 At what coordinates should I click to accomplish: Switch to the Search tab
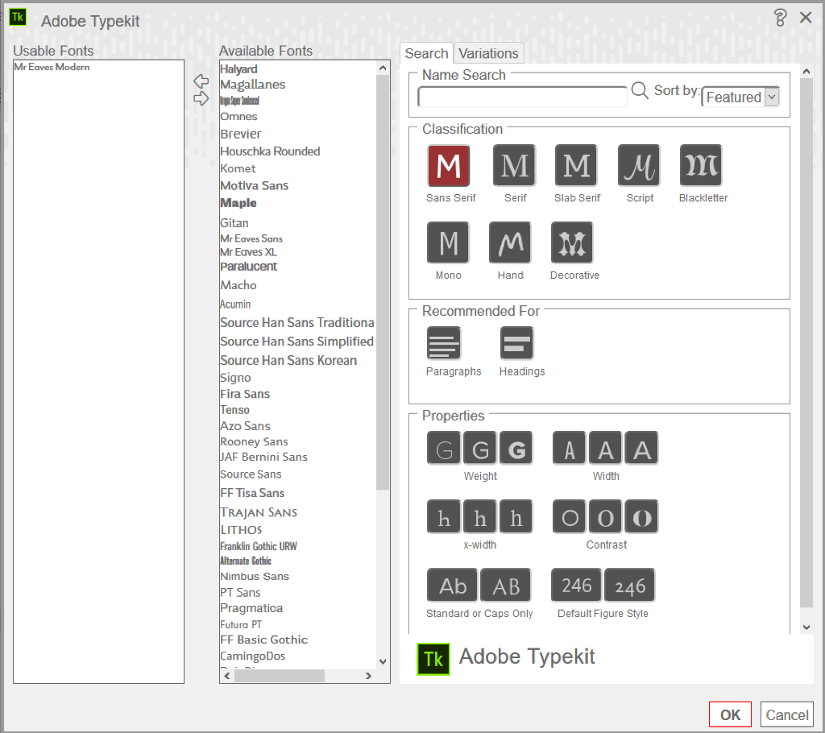[426, 53]
